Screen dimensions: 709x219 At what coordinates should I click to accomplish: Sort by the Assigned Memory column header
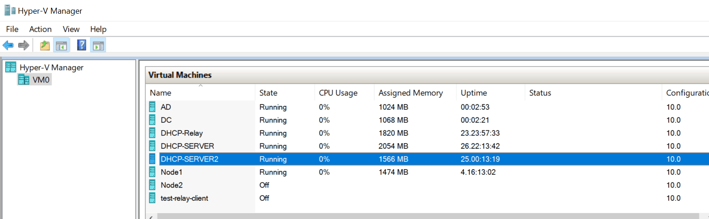coord(410,93)
